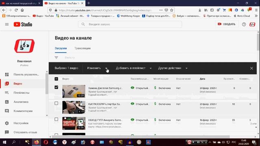
Task: Open Комментарии in the sidebar
Action: point(23,111)
